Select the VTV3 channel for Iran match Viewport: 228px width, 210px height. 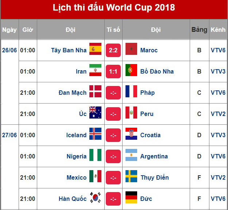click(x=218, y=71)
